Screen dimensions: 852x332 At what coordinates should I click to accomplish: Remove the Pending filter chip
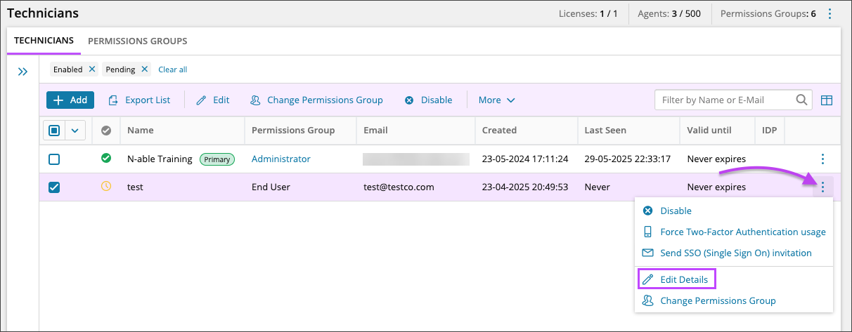tap(144, 69)
